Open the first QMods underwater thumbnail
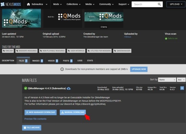186x134 pixels. tap(21, 18)
